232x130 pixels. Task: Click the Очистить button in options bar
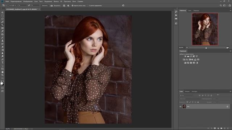pos(45,6)
